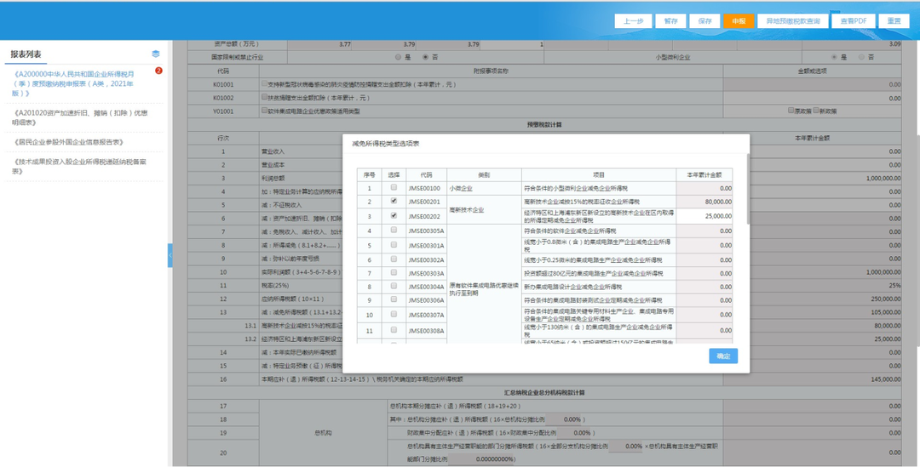This screenshot has height=467, width=920.
Task: Click the 上一步 (previous step) button
Action: click(x=633, y=21)
